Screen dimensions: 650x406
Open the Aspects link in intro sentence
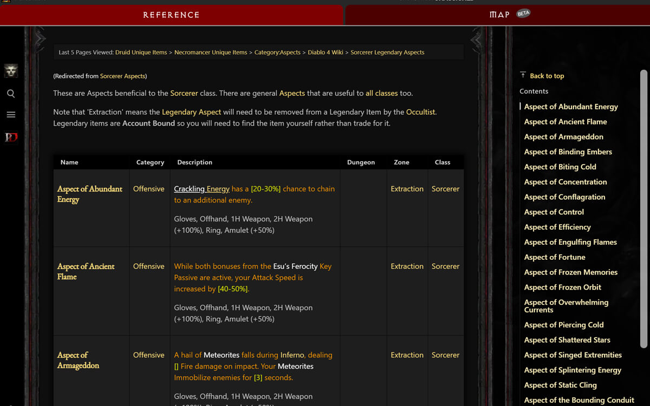(292, 93)
